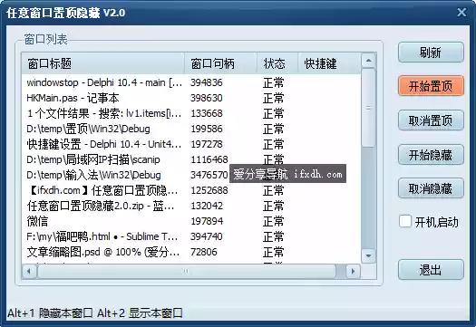Select the 任意窗口置顶隐藏2.0.zip row
The height and width of the screenshot is (327, 476).
pyautogui.click(x=191, y=206)
